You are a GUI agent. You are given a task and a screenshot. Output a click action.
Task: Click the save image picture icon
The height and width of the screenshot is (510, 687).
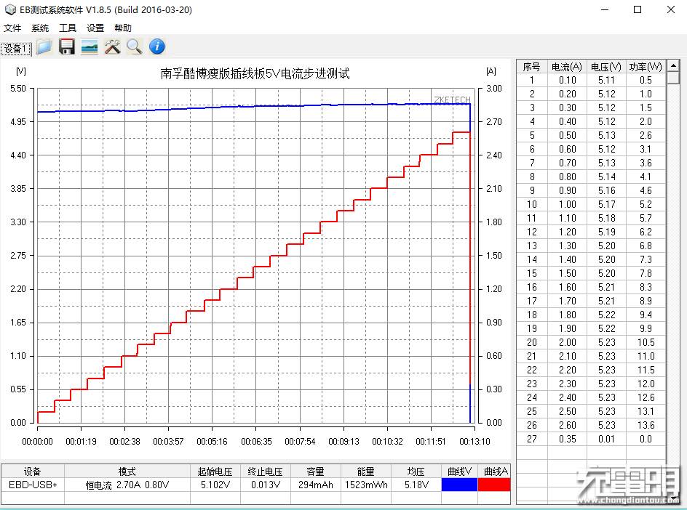pos(90,46)
